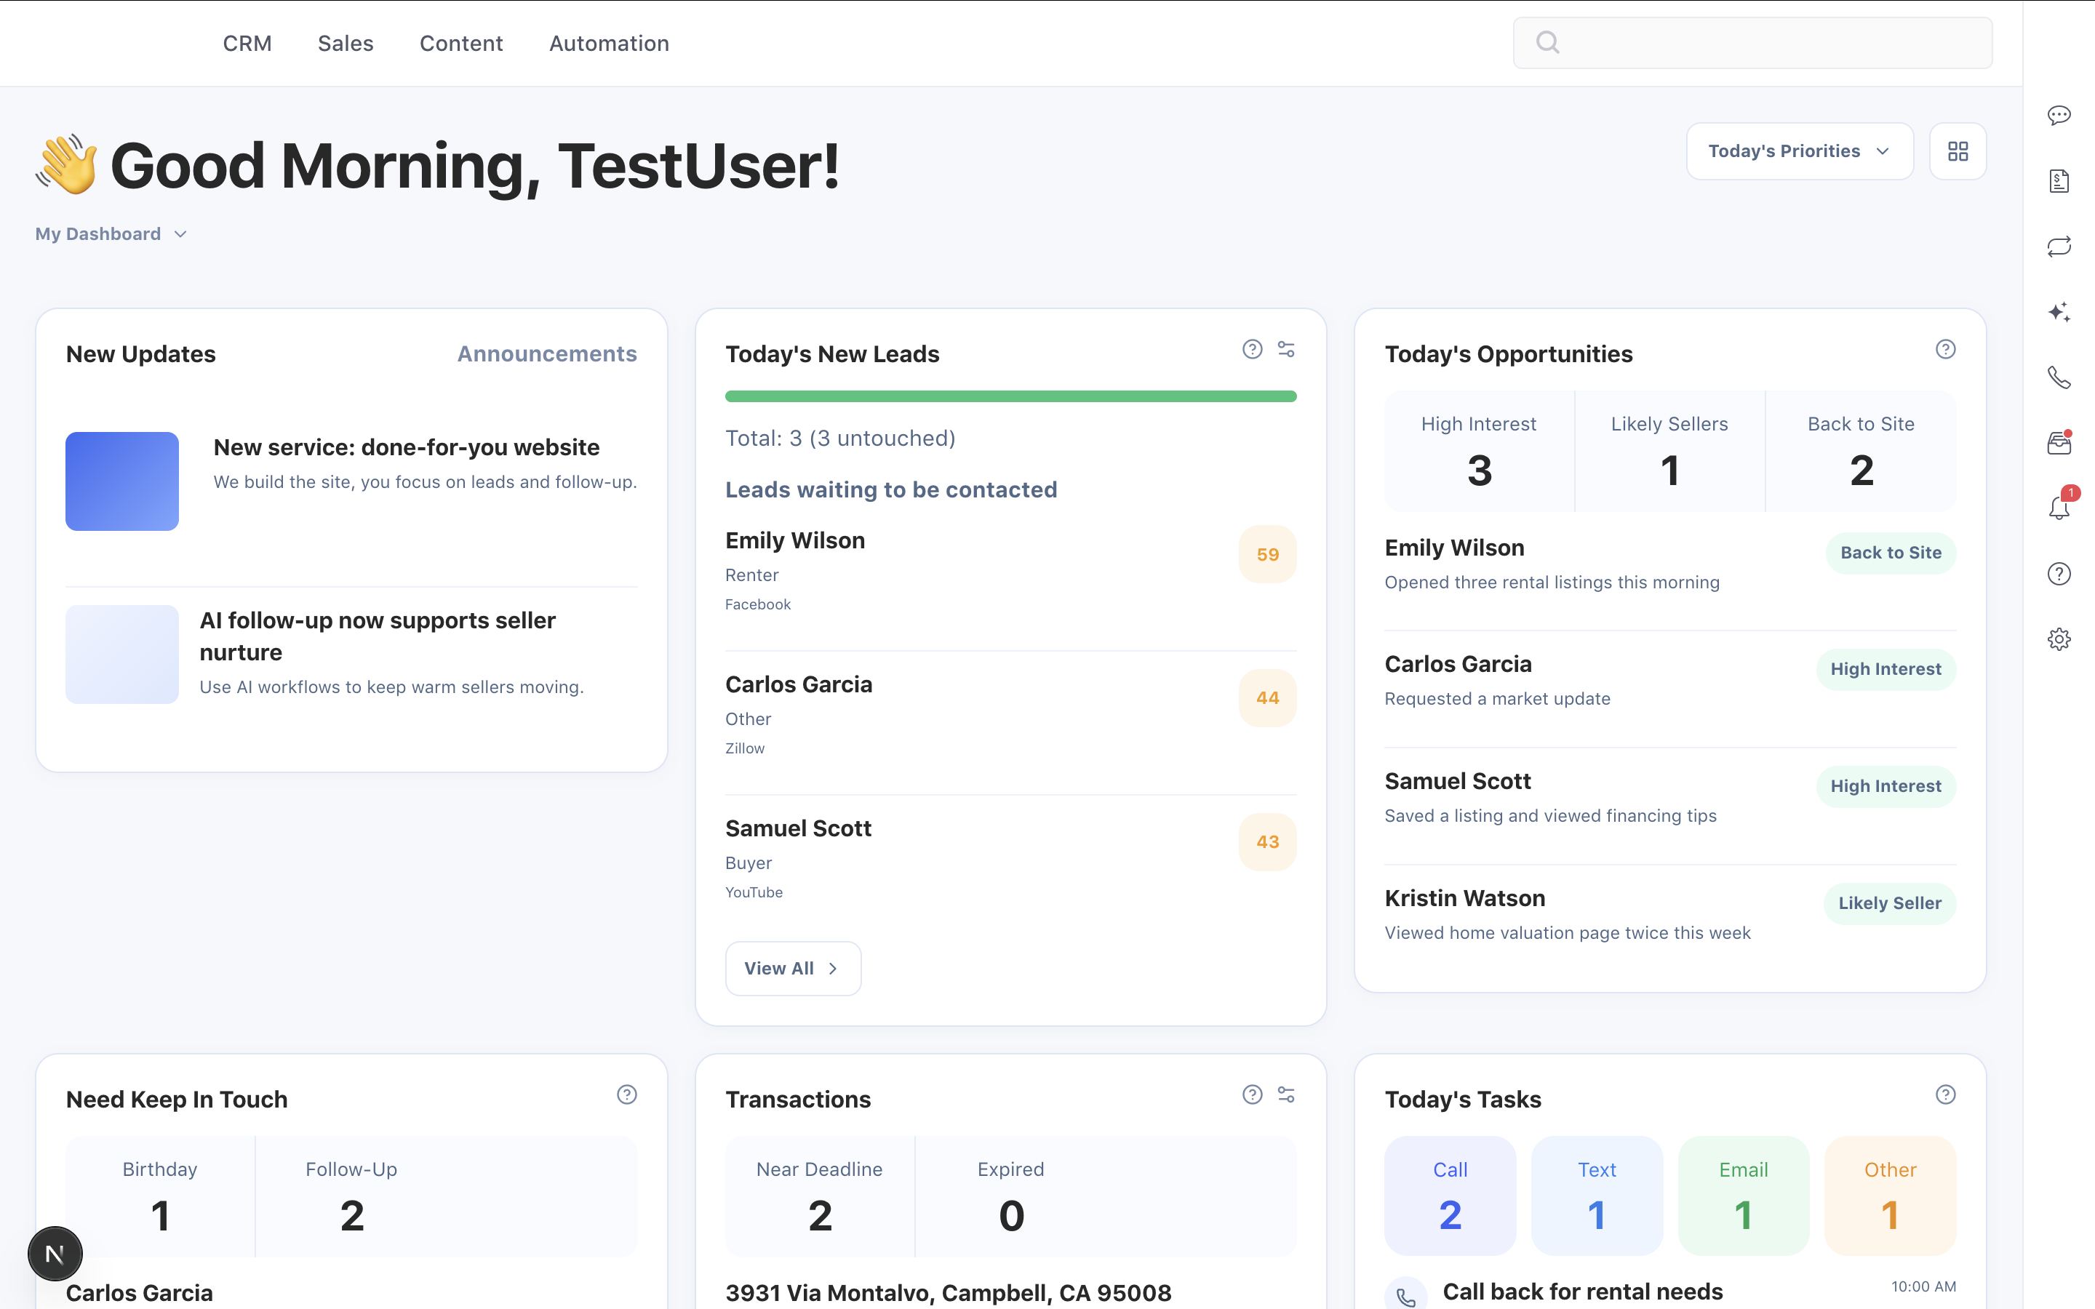Expand the Today's Priorities dropdown
This screenshot has height=1309, width=2095.
pos(1799,151)
